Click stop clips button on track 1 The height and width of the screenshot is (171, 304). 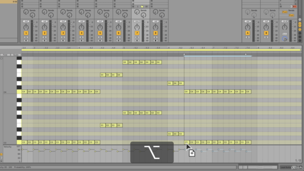tap(22, 6)
